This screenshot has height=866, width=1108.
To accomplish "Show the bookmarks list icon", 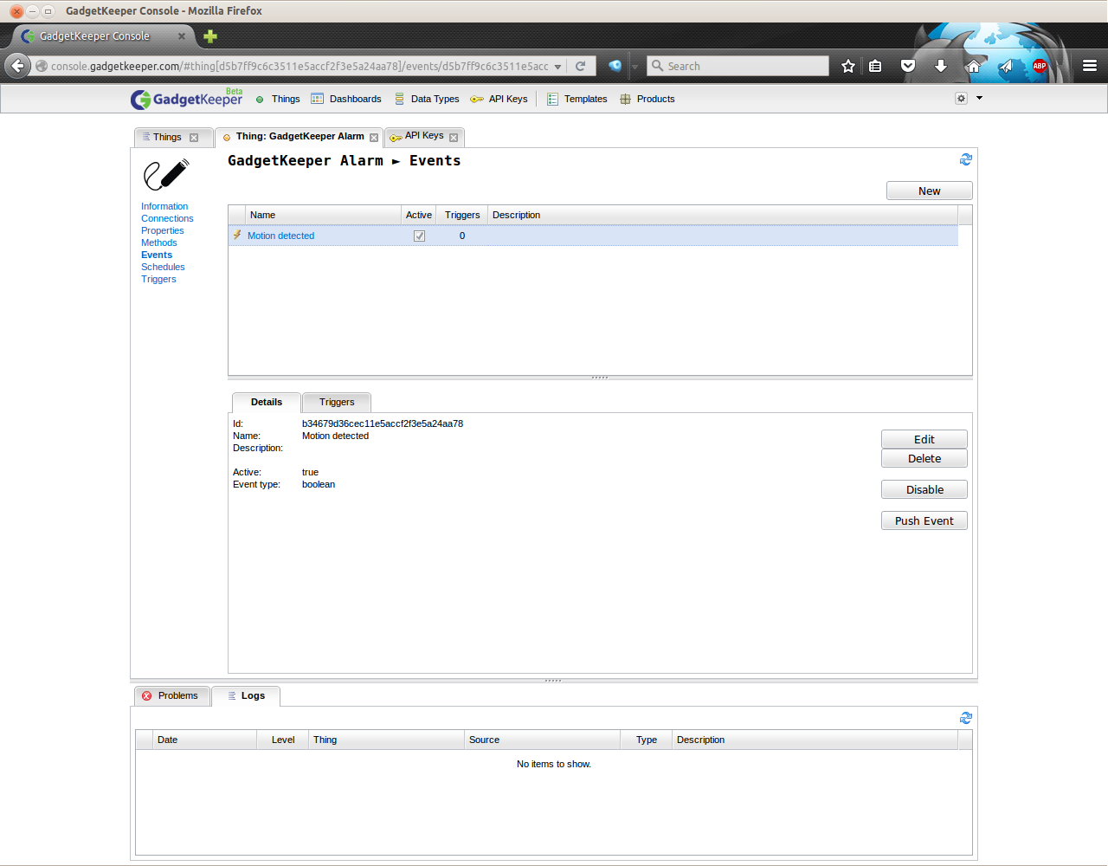I will 875,66.
